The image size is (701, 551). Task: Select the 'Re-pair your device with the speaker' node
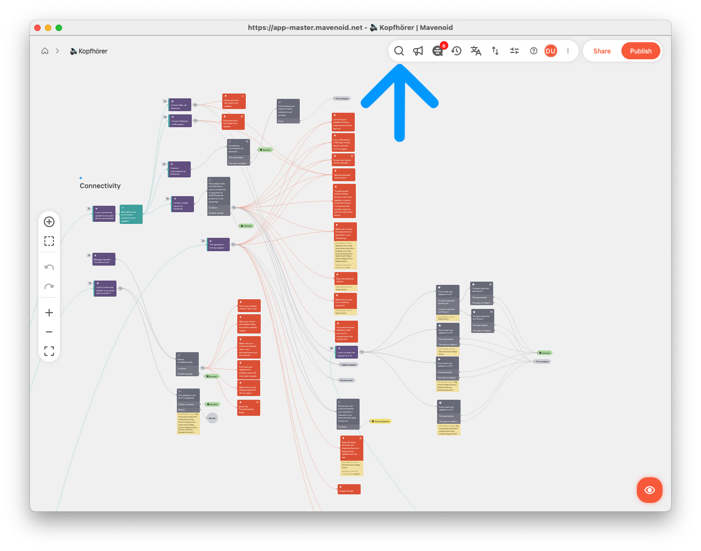[x=343, y=160]
